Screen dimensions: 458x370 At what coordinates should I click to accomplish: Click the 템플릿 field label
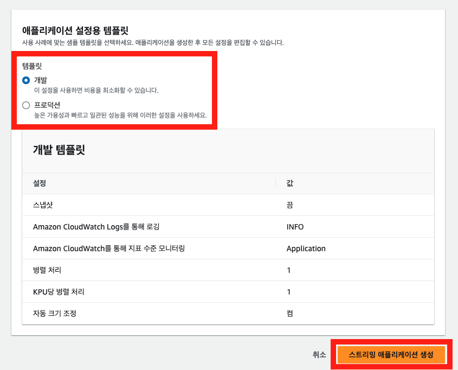point(32,66)
